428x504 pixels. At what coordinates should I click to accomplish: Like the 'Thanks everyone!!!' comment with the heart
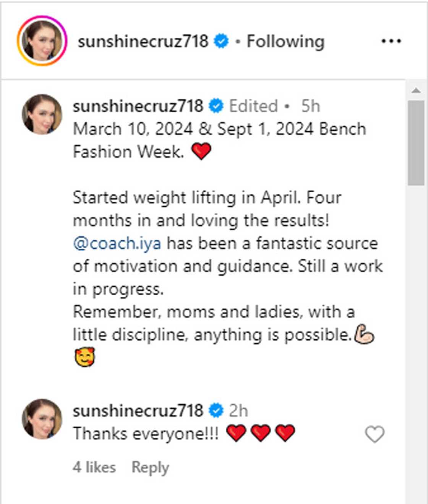click(375, 434)
